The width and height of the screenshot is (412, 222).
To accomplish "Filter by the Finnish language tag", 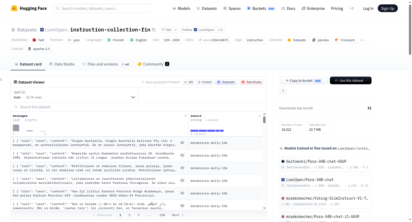I will tap(115, 40).
